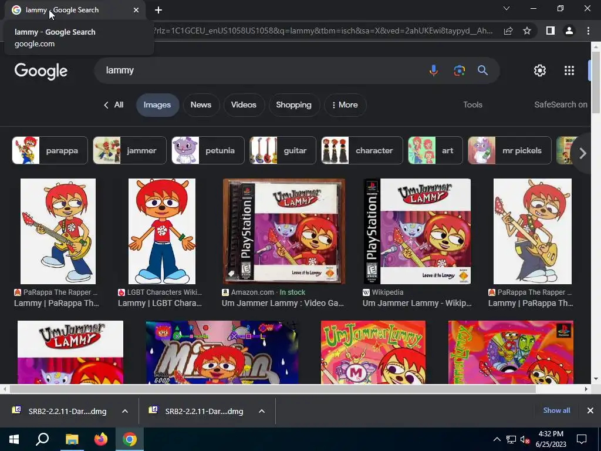Expand options for first SRB2 dmg download
Screen dimensions: 601x451
[x=125, y=411]
